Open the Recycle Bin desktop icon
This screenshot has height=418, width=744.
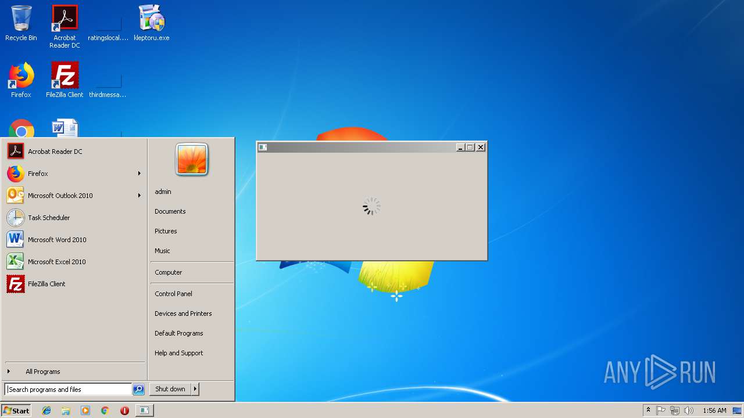(x=21, y=23)
